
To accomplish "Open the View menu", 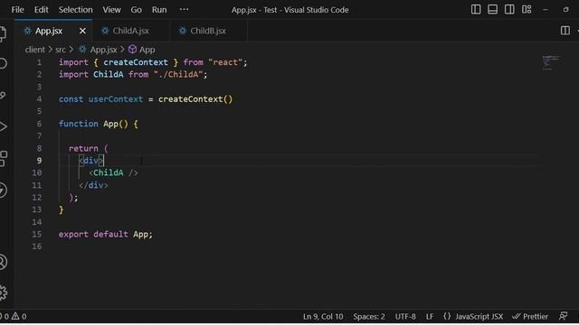I will coord(111,10).
